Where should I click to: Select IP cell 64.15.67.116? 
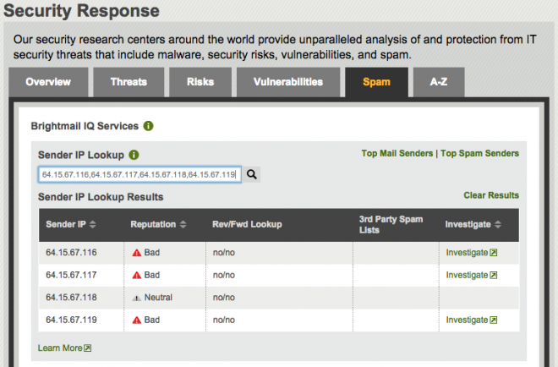71,253
